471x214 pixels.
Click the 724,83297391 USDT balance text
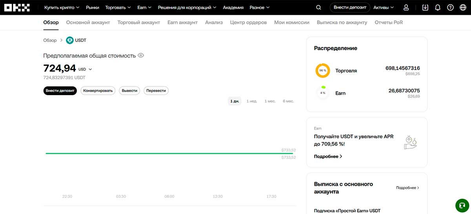(64, 78)
